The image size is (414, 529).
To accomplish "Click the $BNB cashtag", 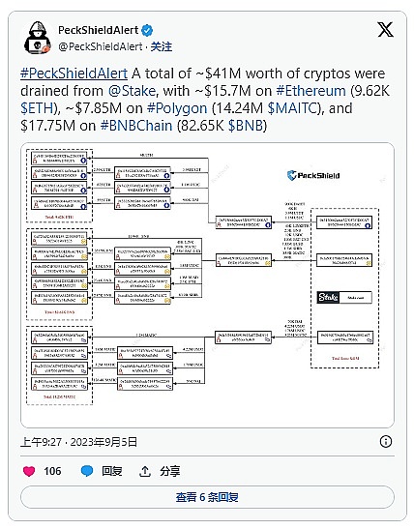I will coord(246,126).
